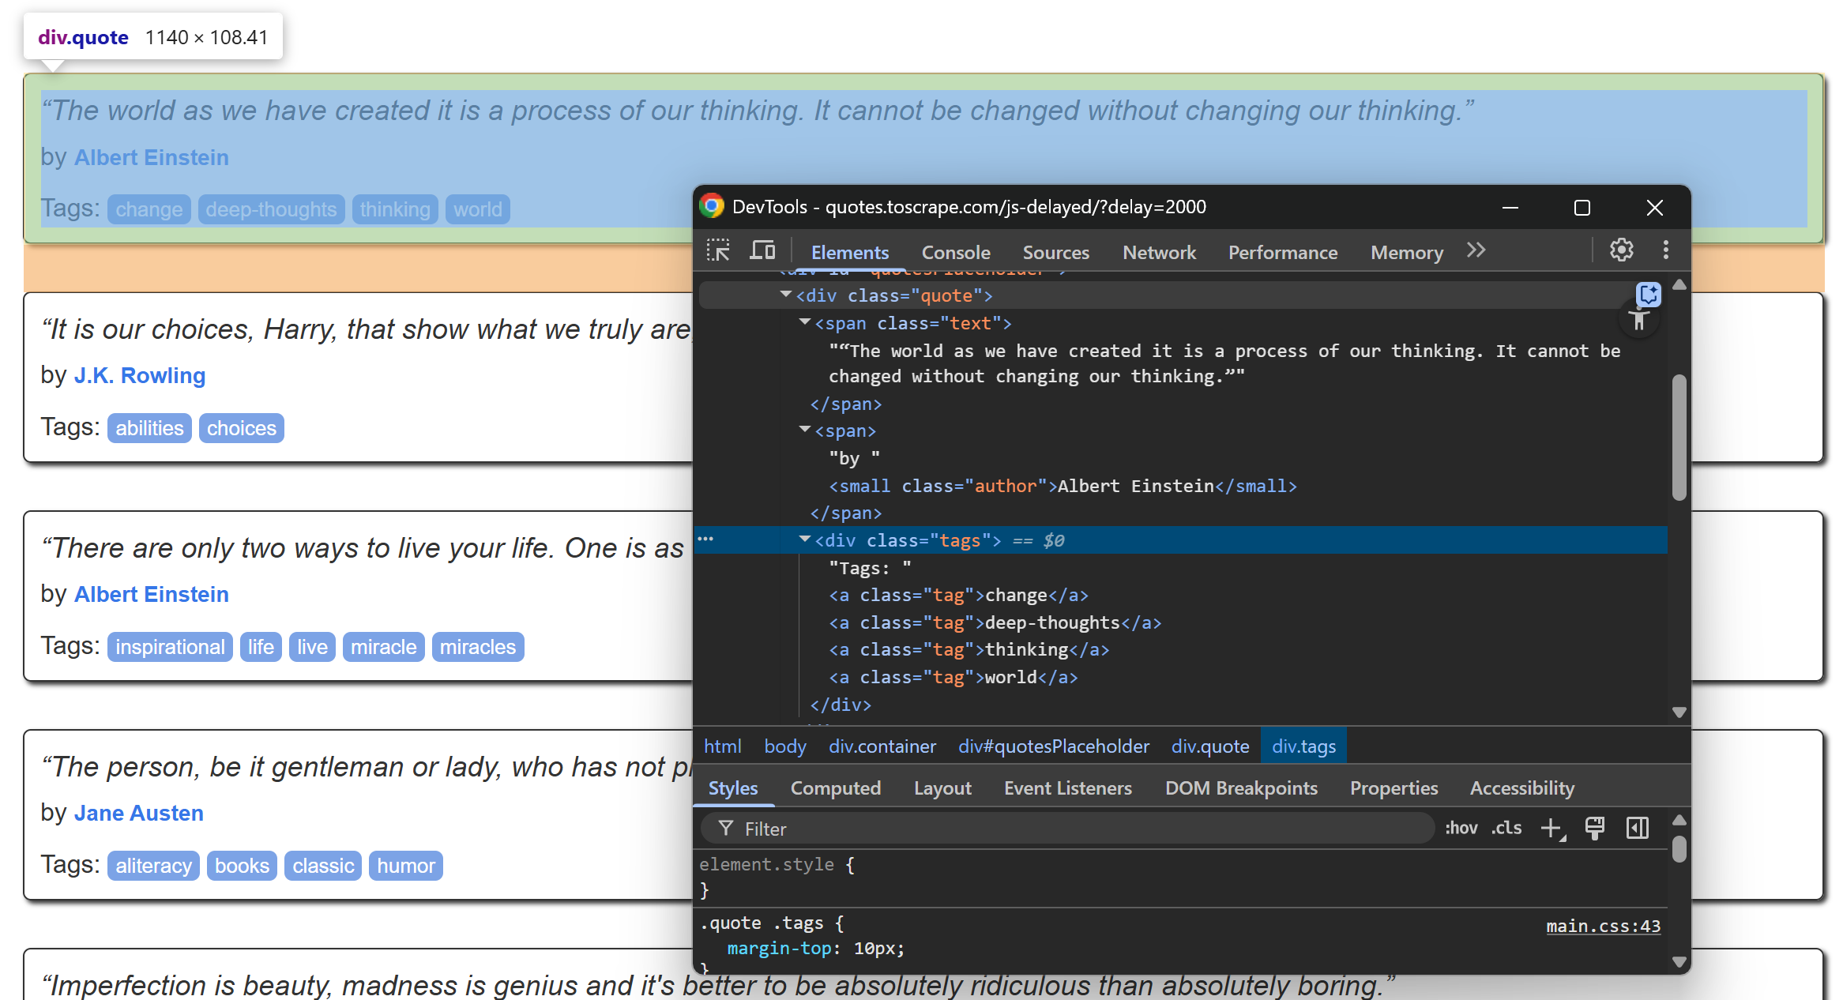Collapse the div.quote node in the DOM tree
This screenshot has width=1843, height=1000.
[x=785, y=294]
